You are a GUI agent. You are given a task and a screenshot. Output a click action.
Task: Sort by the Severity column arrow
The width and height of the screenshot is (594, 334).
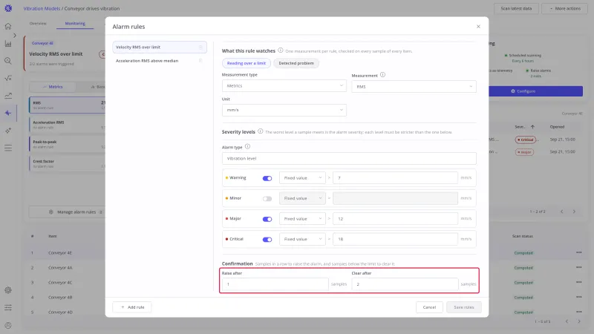pos(532,127)
